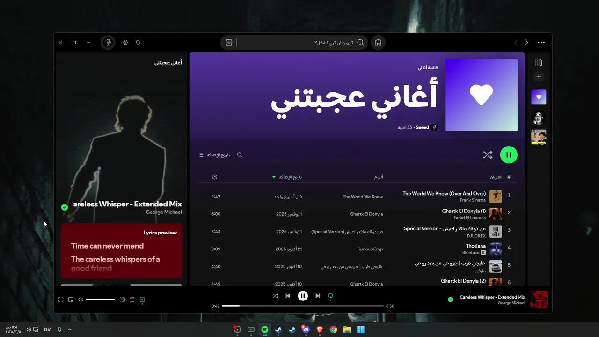Sort by the duration clock column header
Viewport: 599px width, 337px height.
[x=214, y=177]
